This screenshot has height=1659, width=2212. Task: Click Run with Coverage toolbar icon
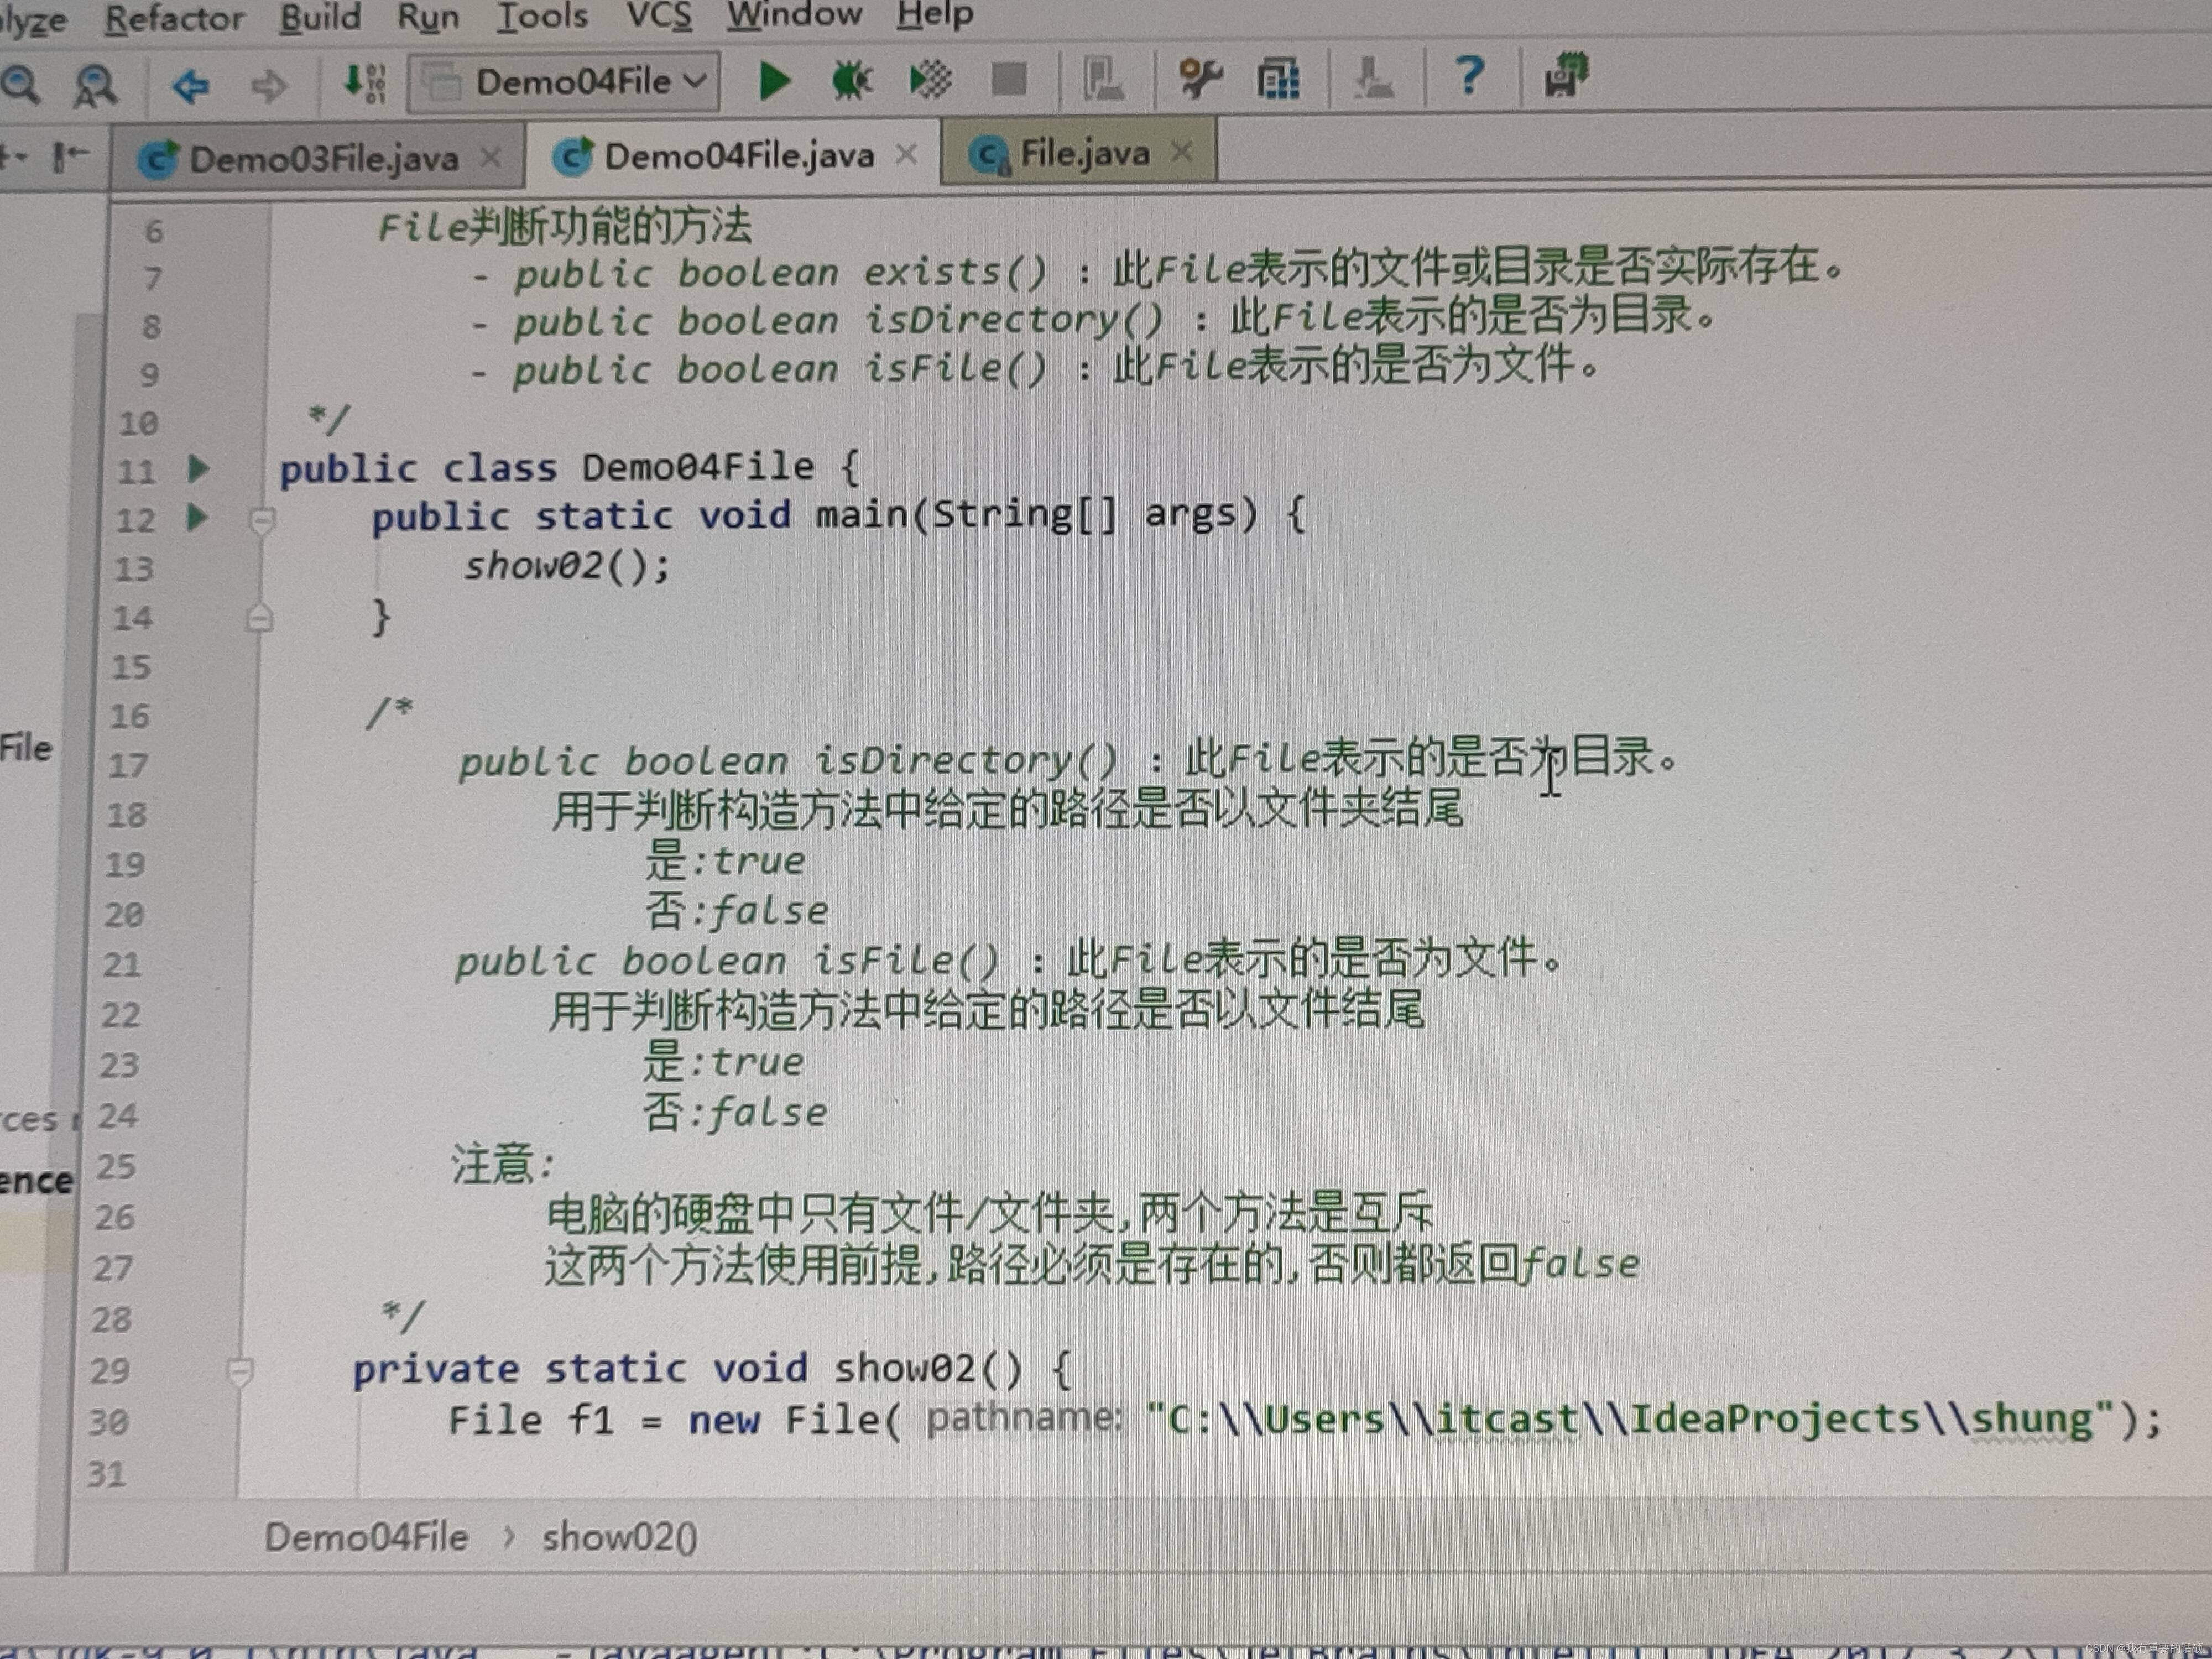click(930, 80)
